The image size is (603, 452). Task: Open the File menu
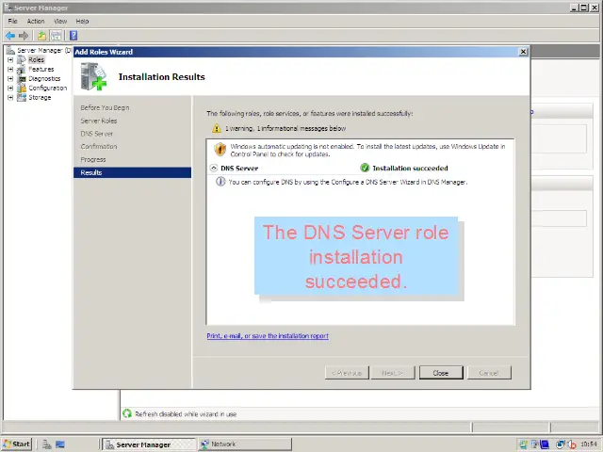12,21
